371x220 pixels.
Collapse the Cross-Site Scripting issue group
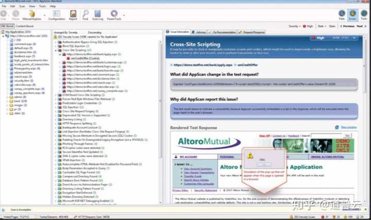[56, 50]
